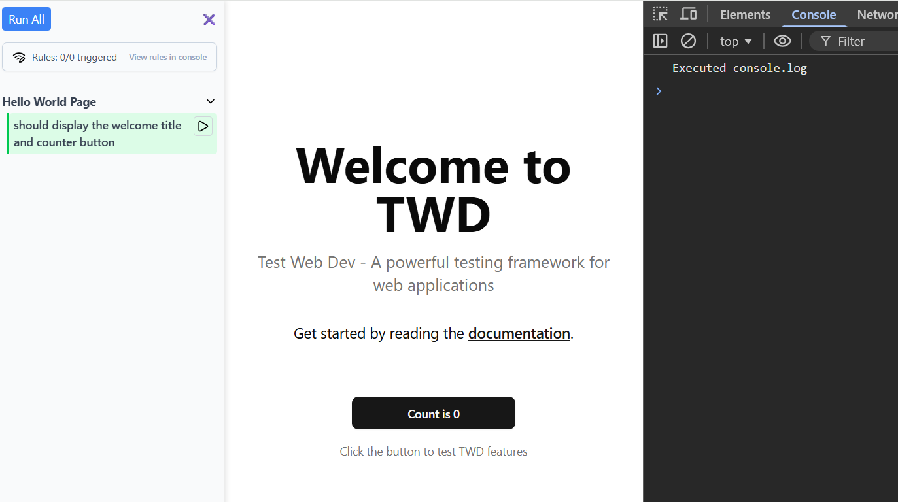Select the Console tab
The image size is (898, 502).
(x=813, y=14)
